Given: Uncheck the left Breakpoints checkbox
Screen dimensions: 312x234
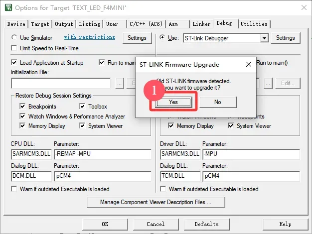Looking at the screenshot, I should pos(22,107).
